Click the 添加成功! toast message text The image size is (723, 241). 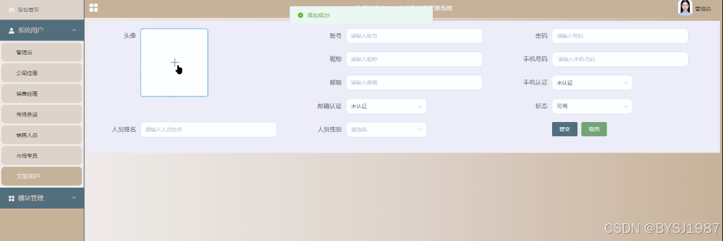point(318,15)
